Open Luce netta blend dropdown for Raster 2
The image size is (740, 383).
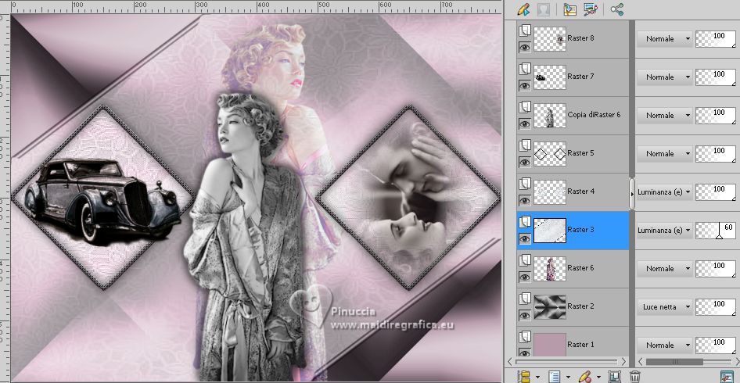[664, 306]
